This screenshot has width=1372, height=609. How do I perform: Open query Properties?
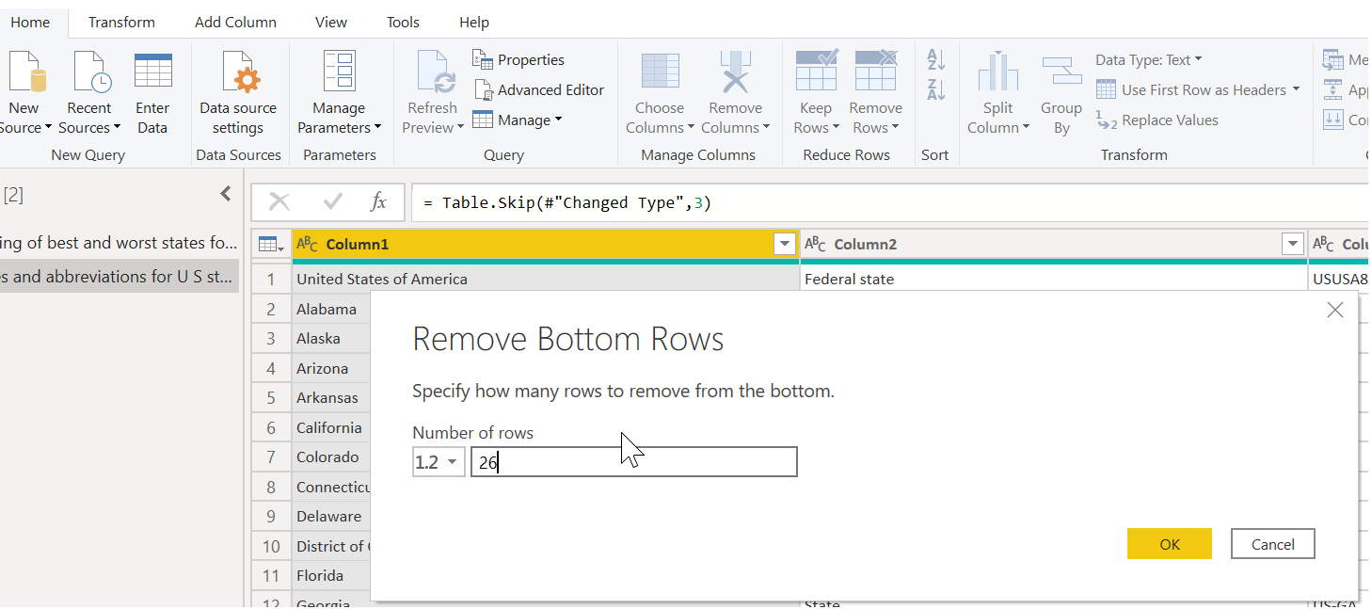(x=518, y=60)
